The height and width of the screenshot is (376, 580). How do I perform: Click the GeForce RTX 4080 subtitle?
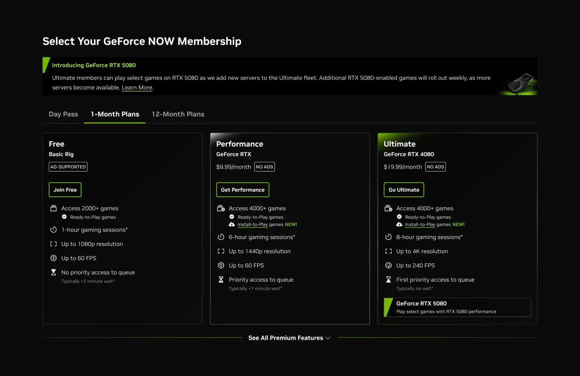(409, 154)
